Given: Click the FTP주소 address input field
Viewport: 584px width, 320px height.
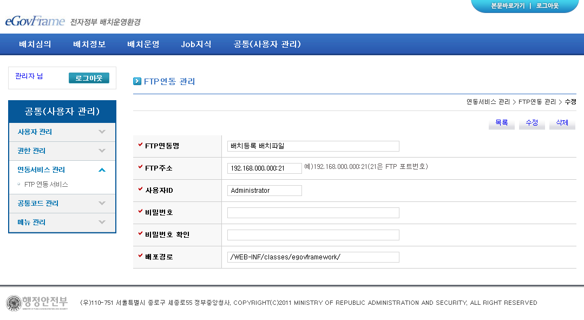Looking at the screenshot, I should pos(264,168).
